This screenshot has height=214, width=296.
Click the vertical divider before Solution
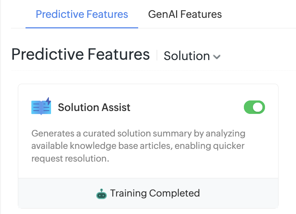[x=157, y=55]
